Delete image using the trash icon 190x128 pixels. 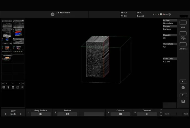pyautogui.click(x=8, y=87)
